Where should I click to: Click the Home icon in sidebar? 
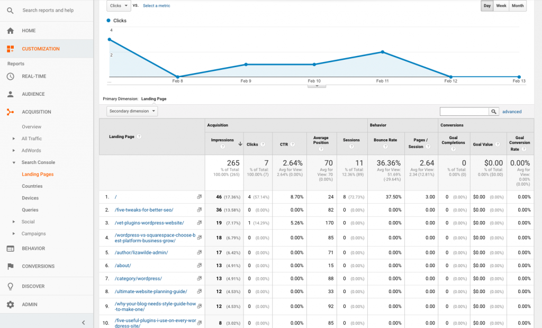click(10, 31)
